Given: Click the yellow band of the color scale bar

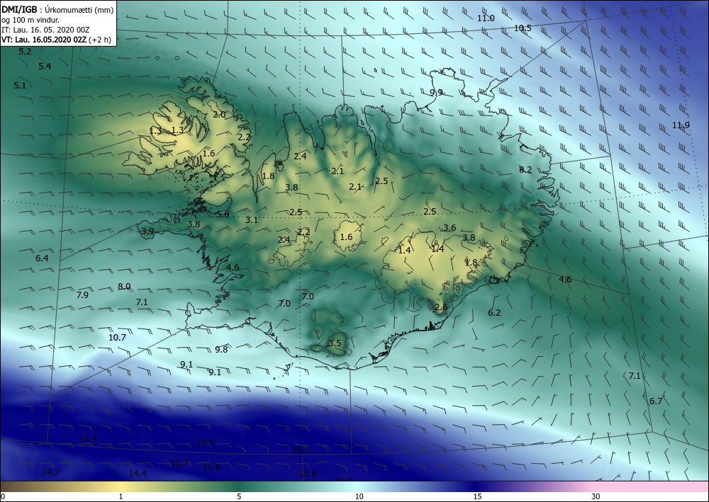Looking at the screenshot, I should 121,486.
